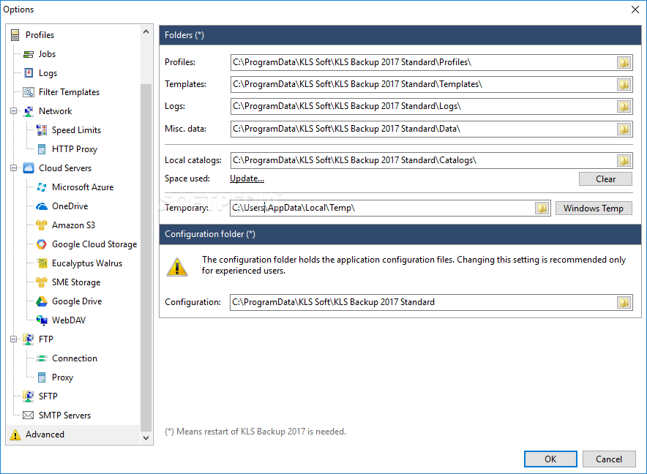Click the Jobs icon in sidebar
The image size is (647, 474).
pyautogui.click(x=29, y=54)
